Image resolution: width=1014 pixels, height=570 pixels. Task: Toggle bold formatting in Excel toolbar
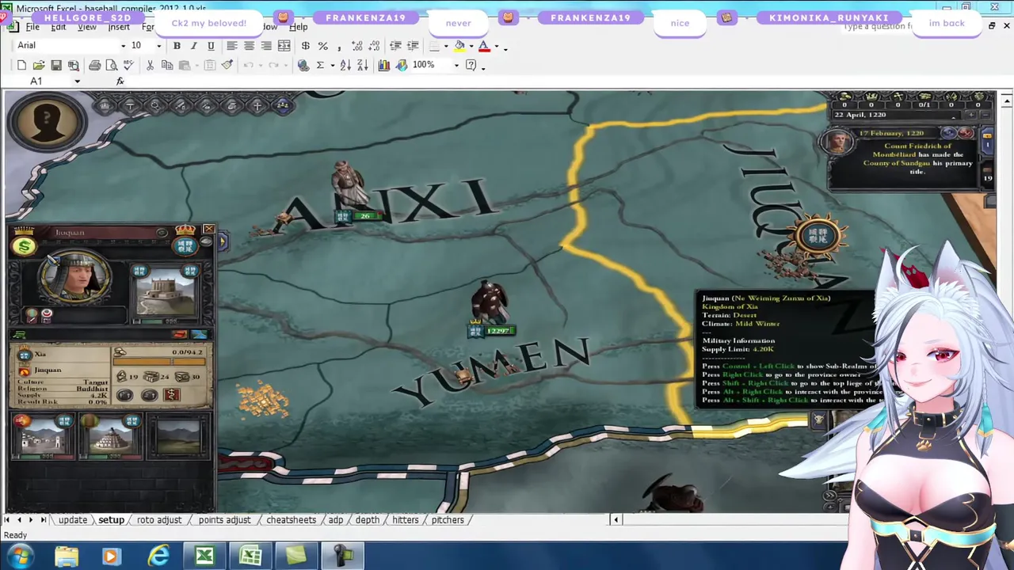click(x=177, y=46)
